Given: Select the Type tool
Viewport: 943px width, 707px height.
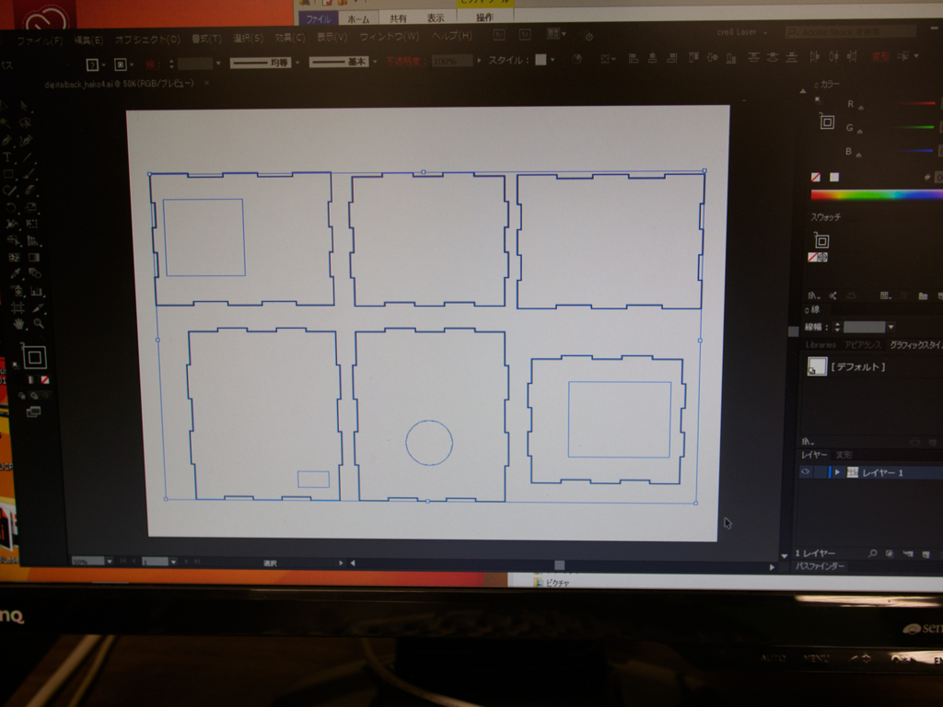Looking at the screenshot, I should tap(7, 157).
